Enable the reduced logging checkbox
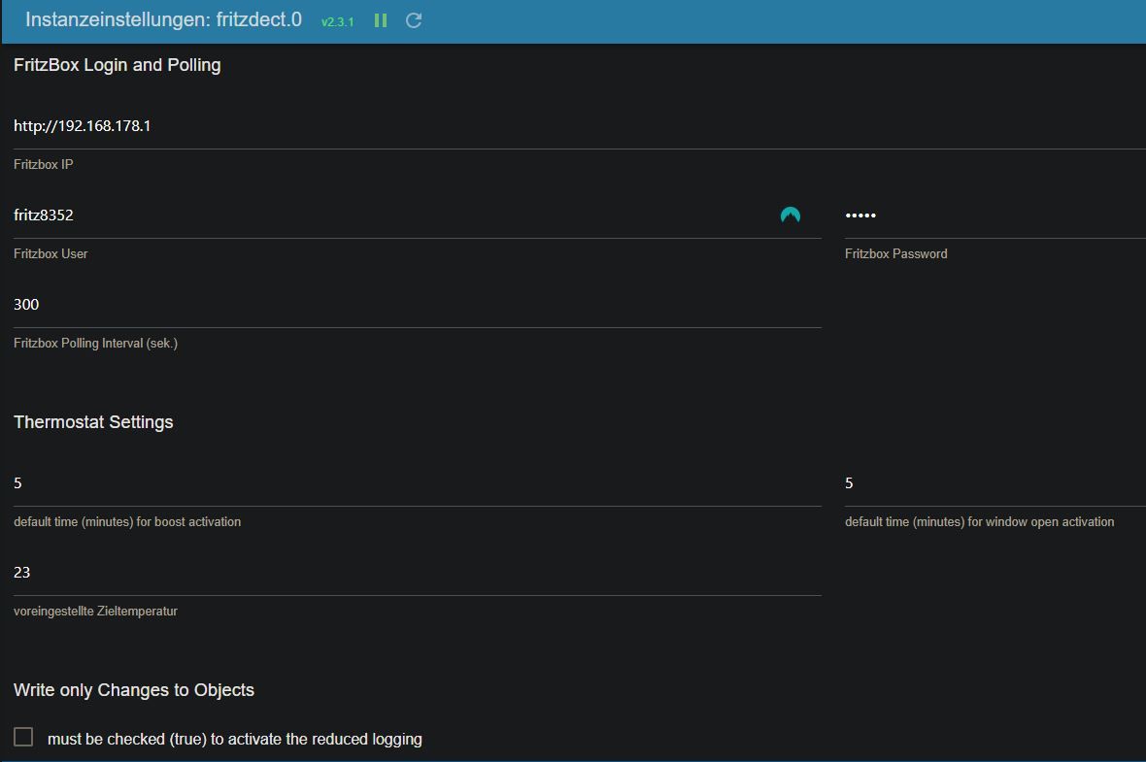1146x762 pixels. (x=23, y=737)
